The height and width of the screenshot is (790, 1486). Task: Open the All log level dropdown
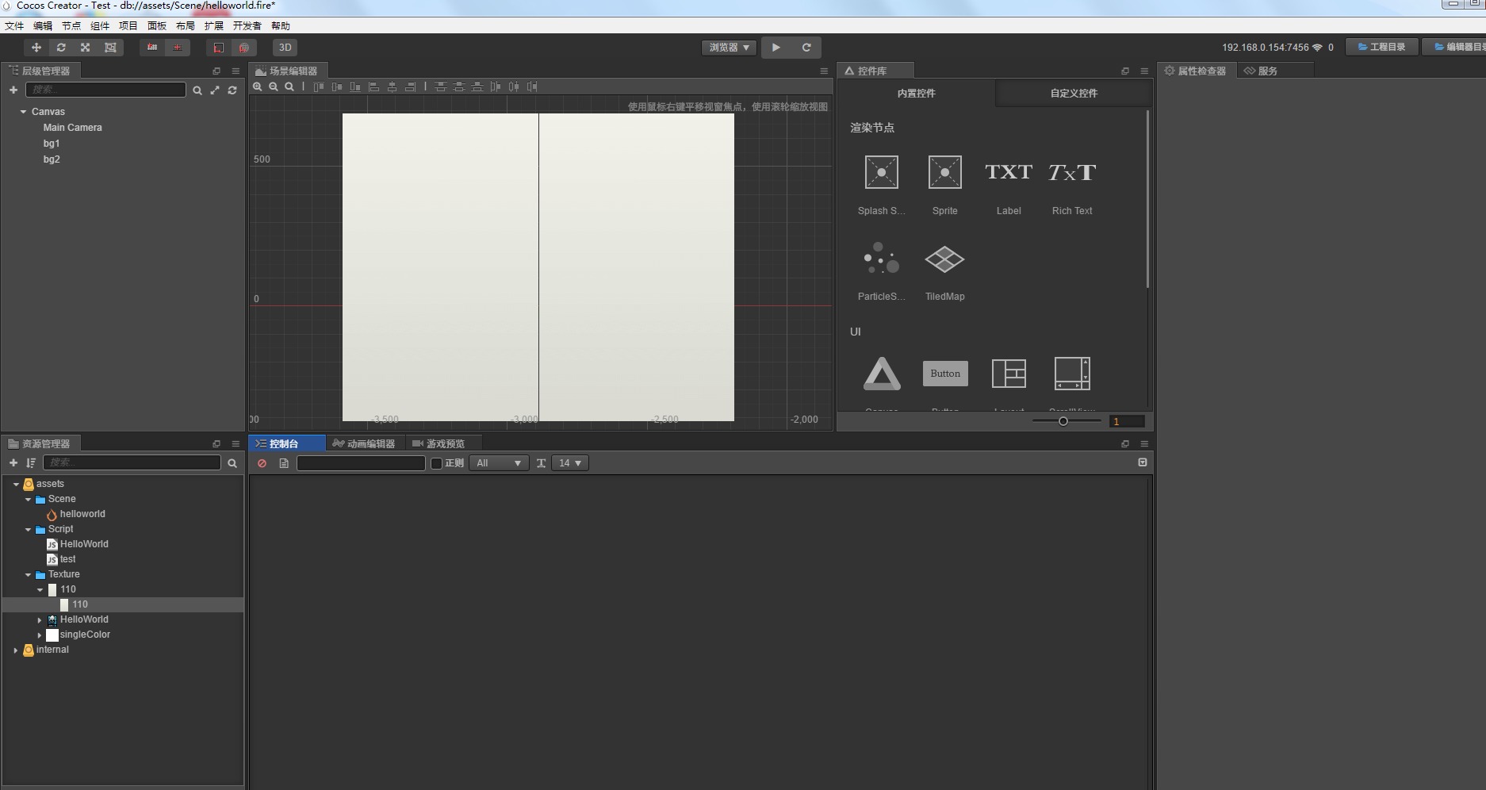pos(499,463)
